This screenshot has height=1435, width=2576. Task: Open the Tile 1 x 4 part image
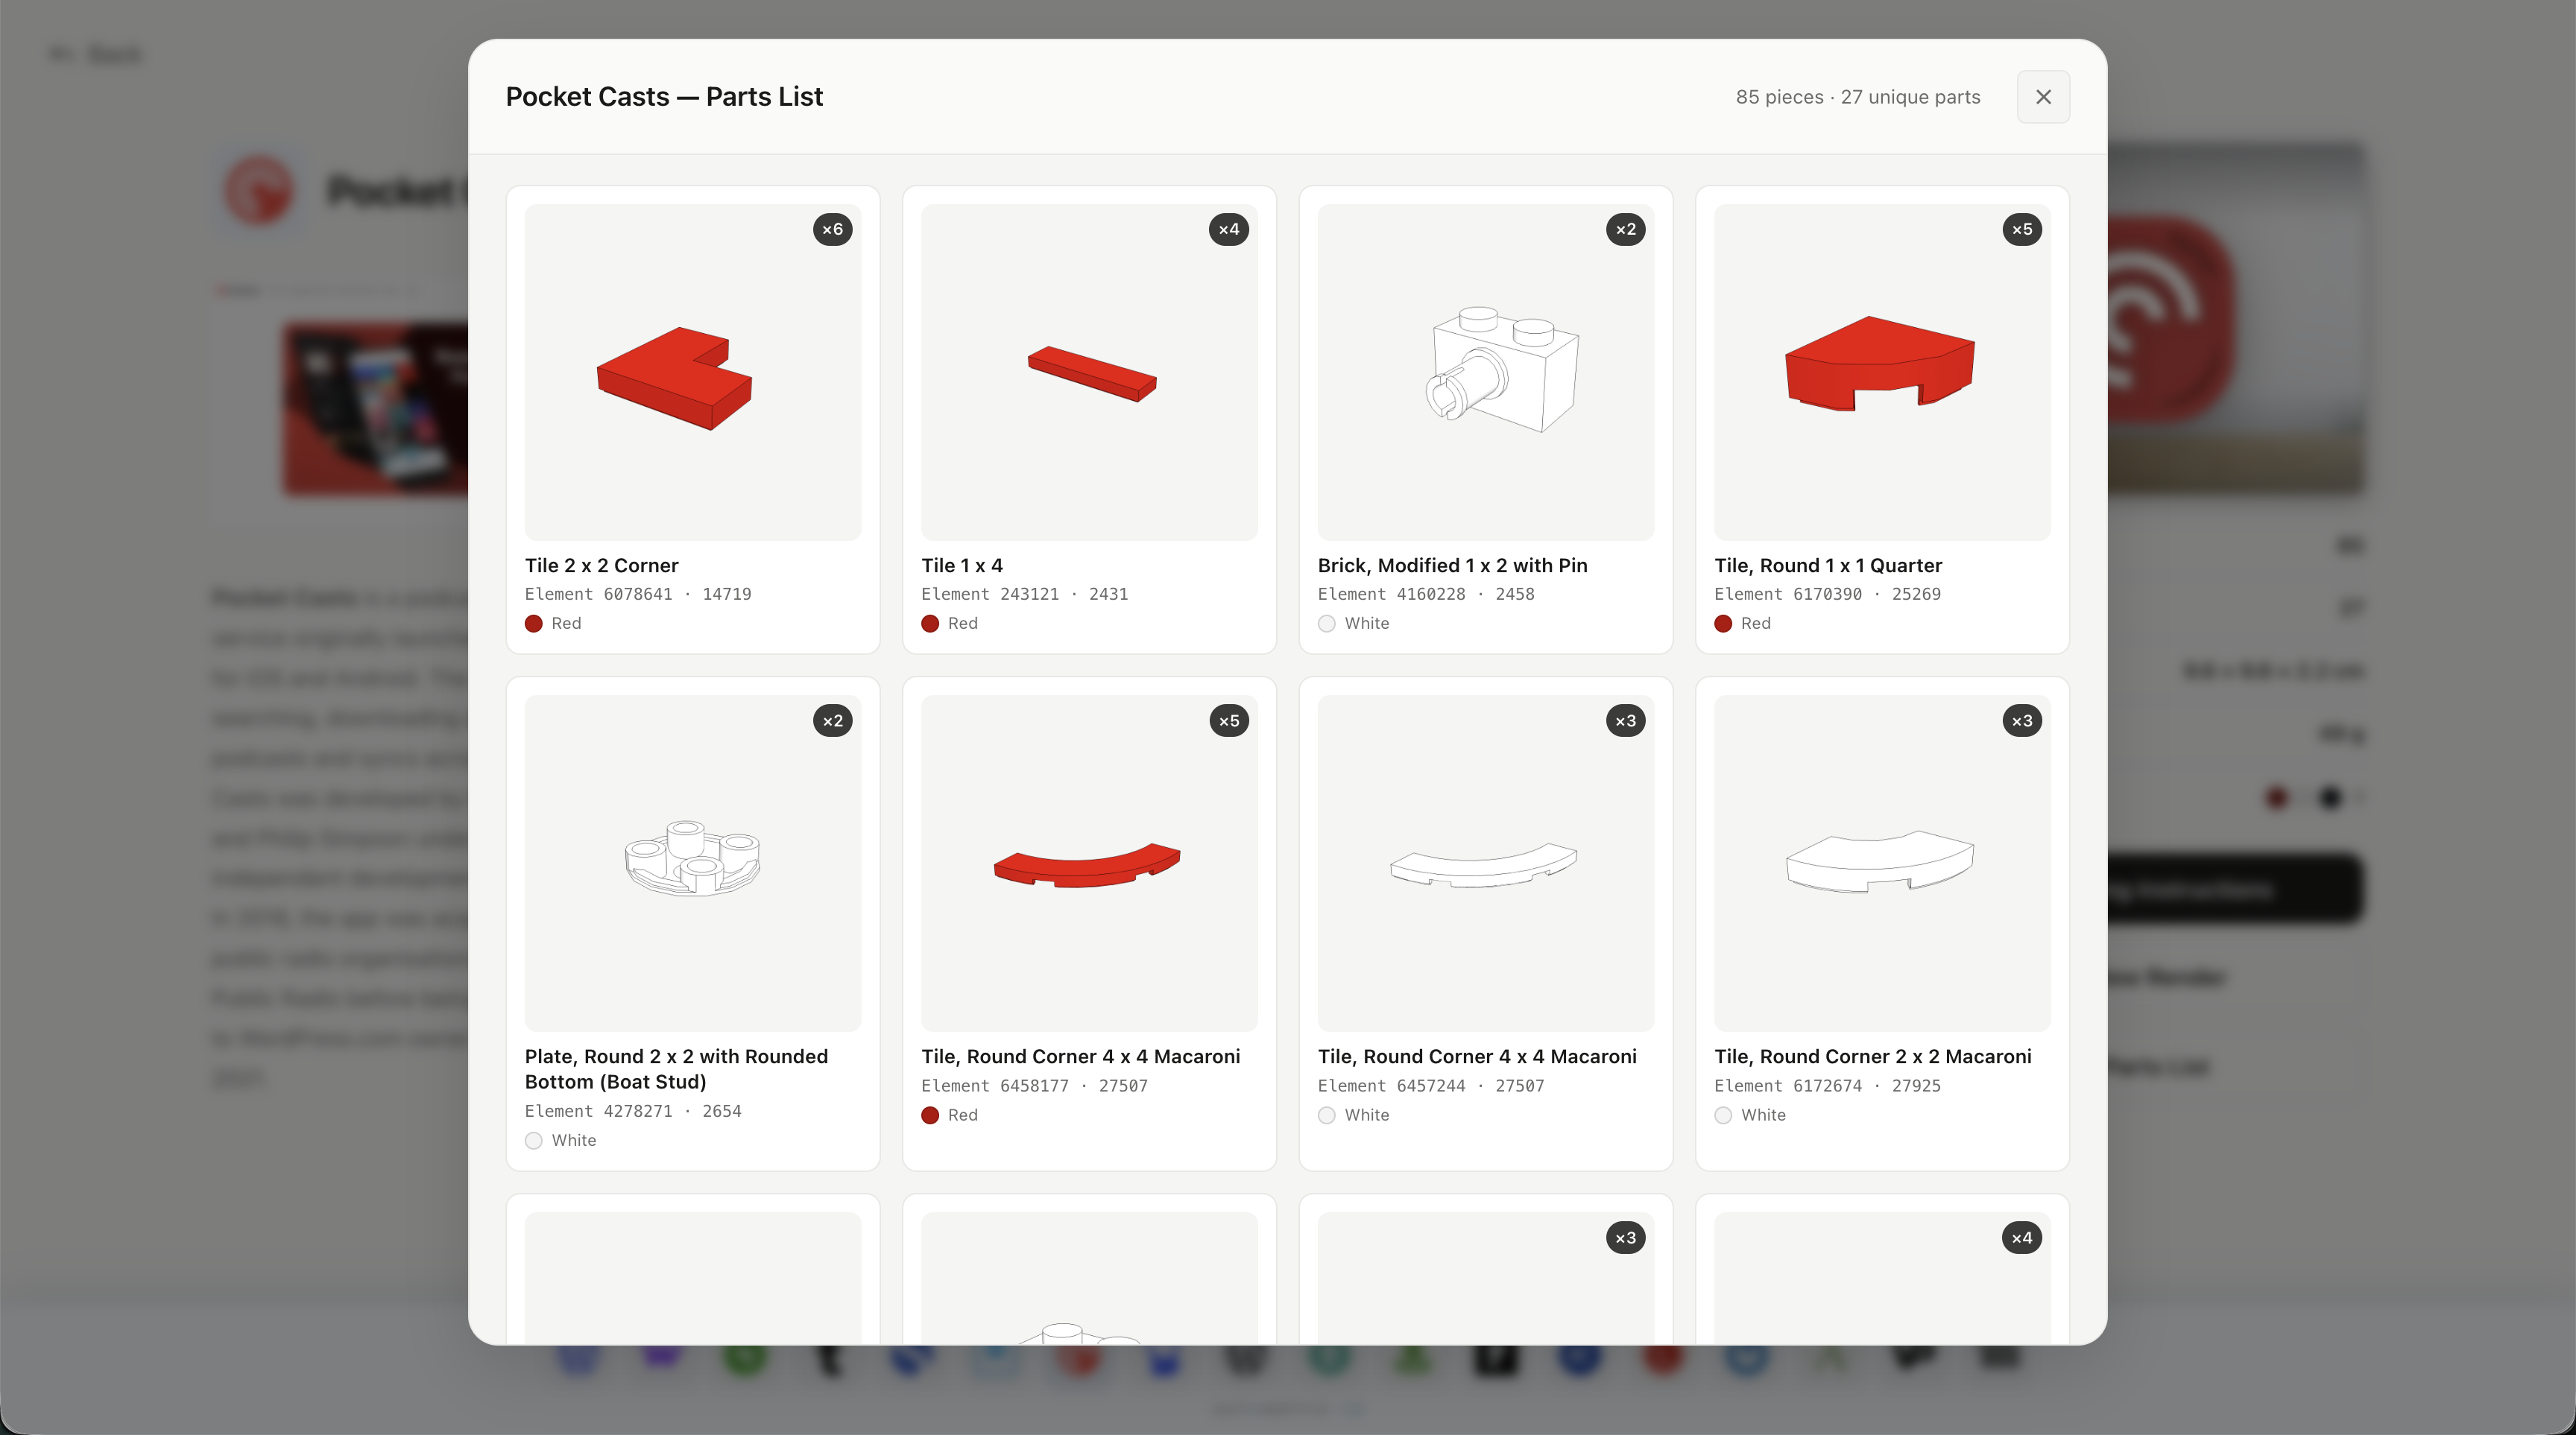click(1089, 373)
